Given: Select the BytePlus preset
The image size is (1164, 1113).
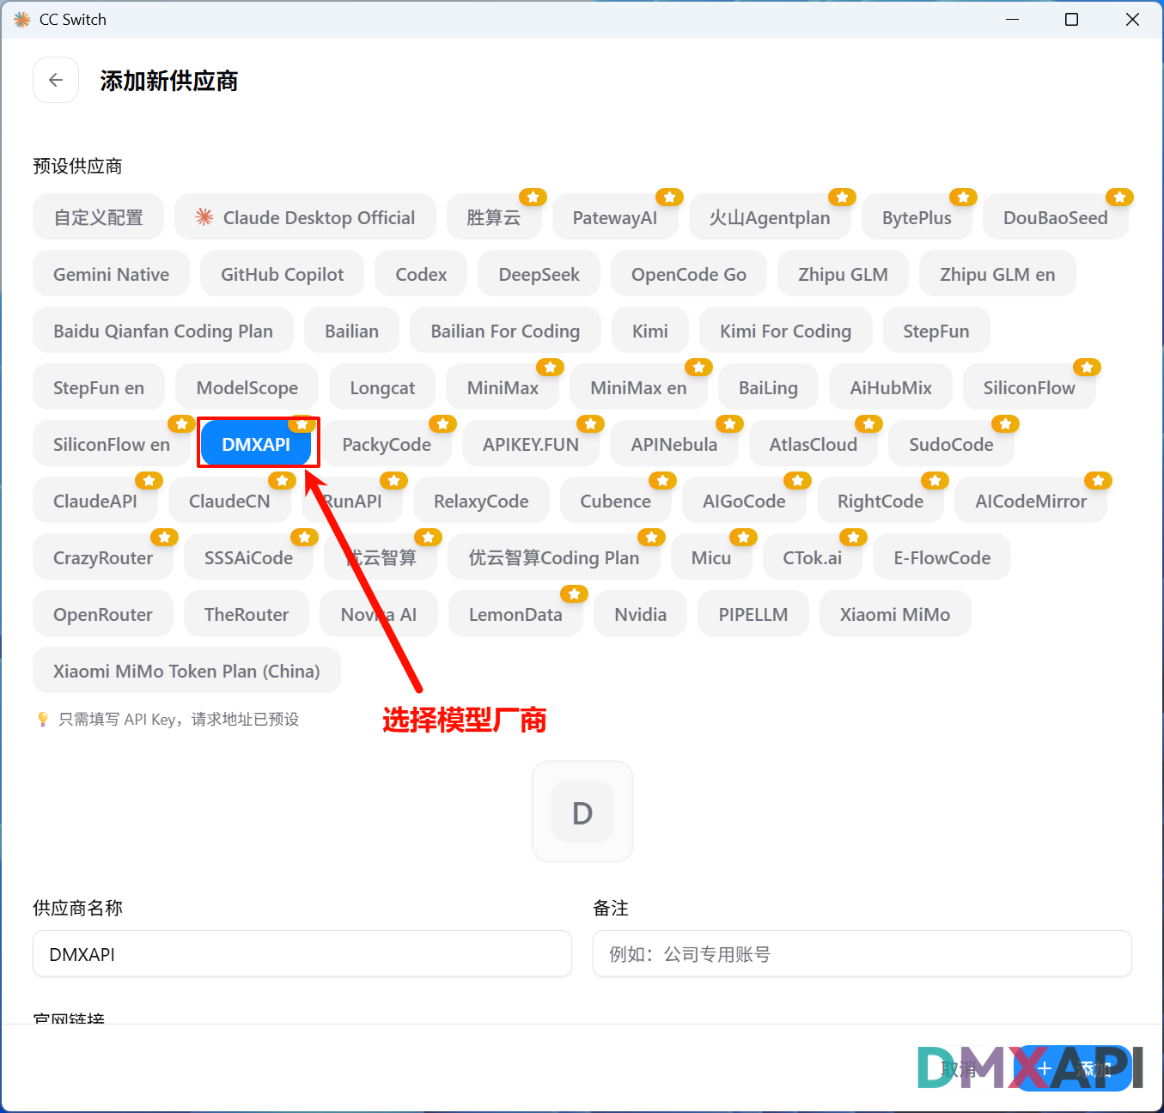Looking at the screenshot, I should tap(917, 217).
